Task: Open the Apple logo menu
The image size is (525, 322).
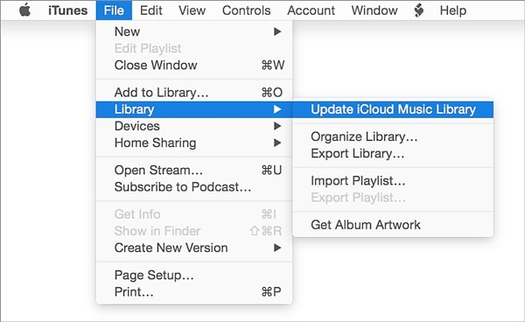Action: pyautogui.click(x=24, y=10)
